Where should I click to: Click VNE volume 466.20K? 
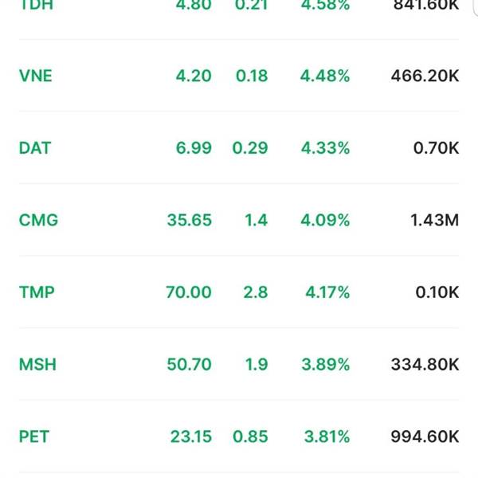pyautogui.click(x=425, y=76)
